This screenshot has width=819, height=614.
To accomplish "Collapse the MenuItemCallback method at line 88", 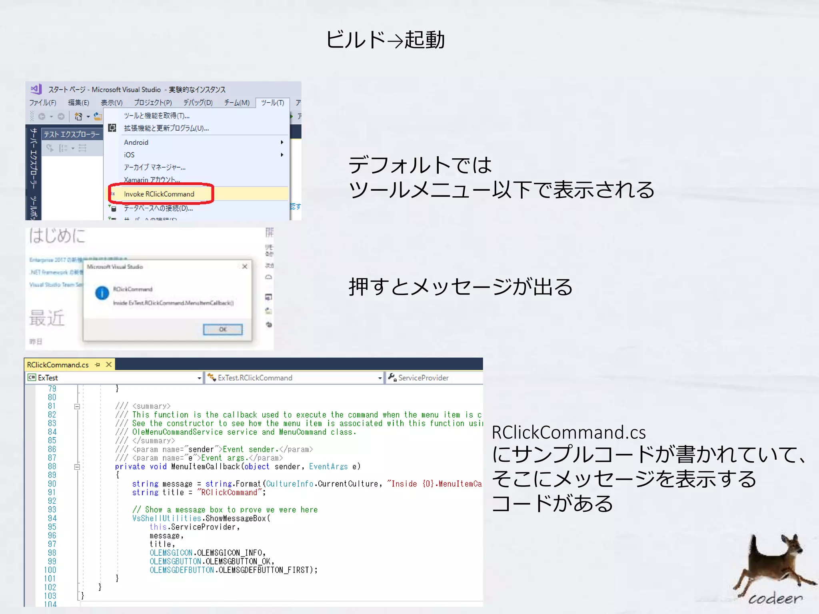I will point(77,467).
